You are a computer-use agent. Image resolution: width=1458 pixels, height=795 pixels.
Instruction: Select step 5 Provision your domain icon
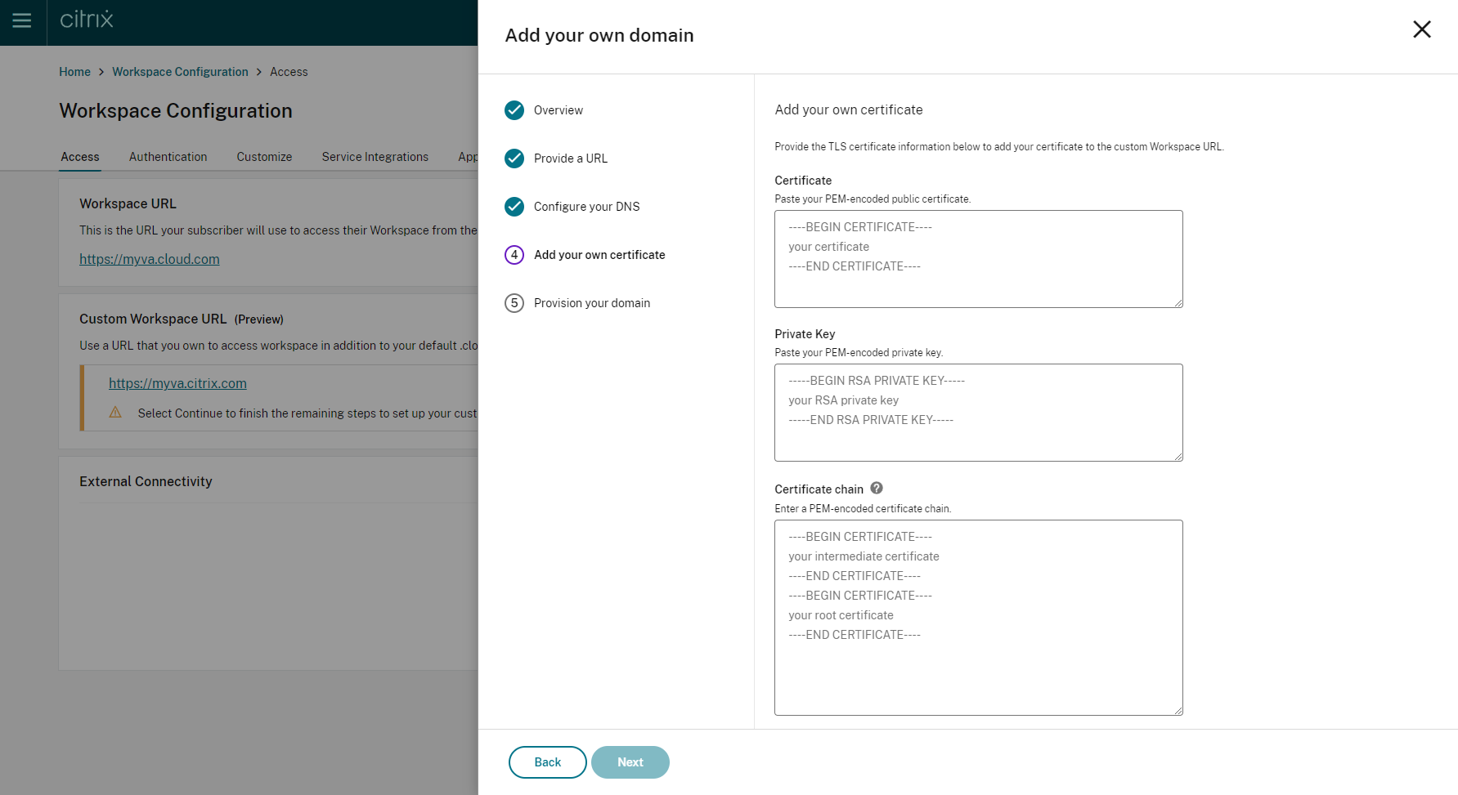[x=514, y=303]
